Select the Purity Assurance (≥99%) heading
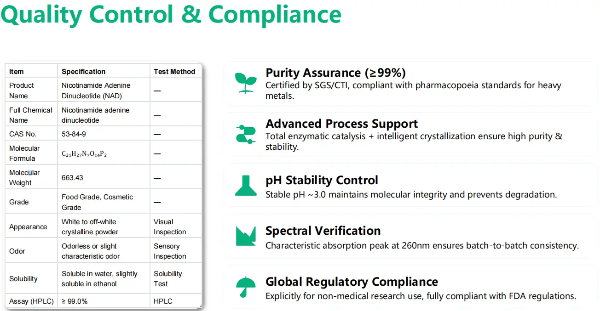Image resolution: width=600 pixels, height=311 pixels. (335, 73)
